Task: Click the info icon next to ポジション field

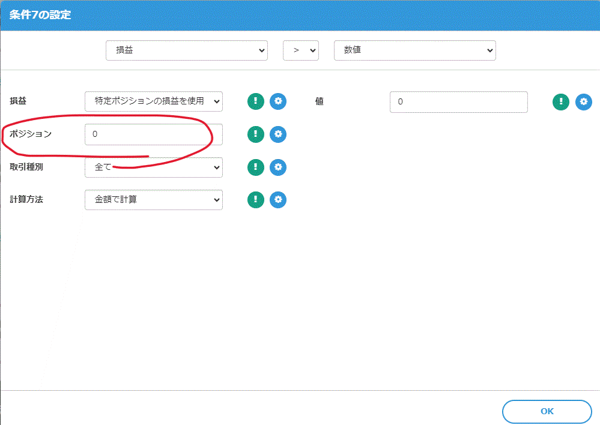Action: pyautogui.click(x=255, y=134)
